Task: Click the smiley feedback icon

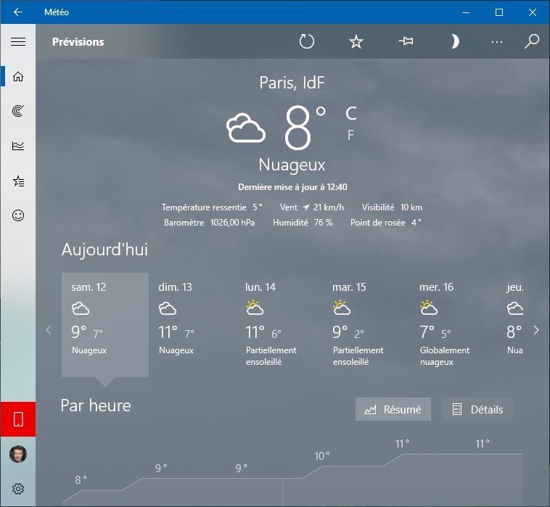Action: click(x=18, y=215)
